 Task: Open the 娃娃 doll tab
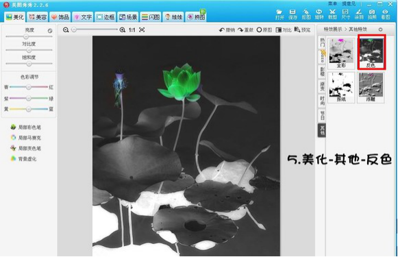pos(173,17)
